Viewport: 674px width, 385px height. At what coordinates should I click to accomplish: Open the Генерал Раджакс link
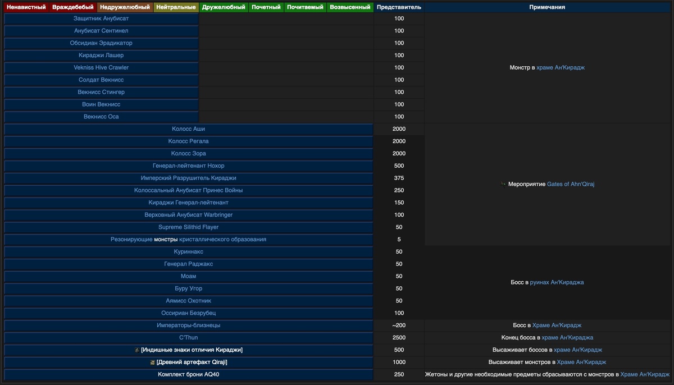(188, 264)
